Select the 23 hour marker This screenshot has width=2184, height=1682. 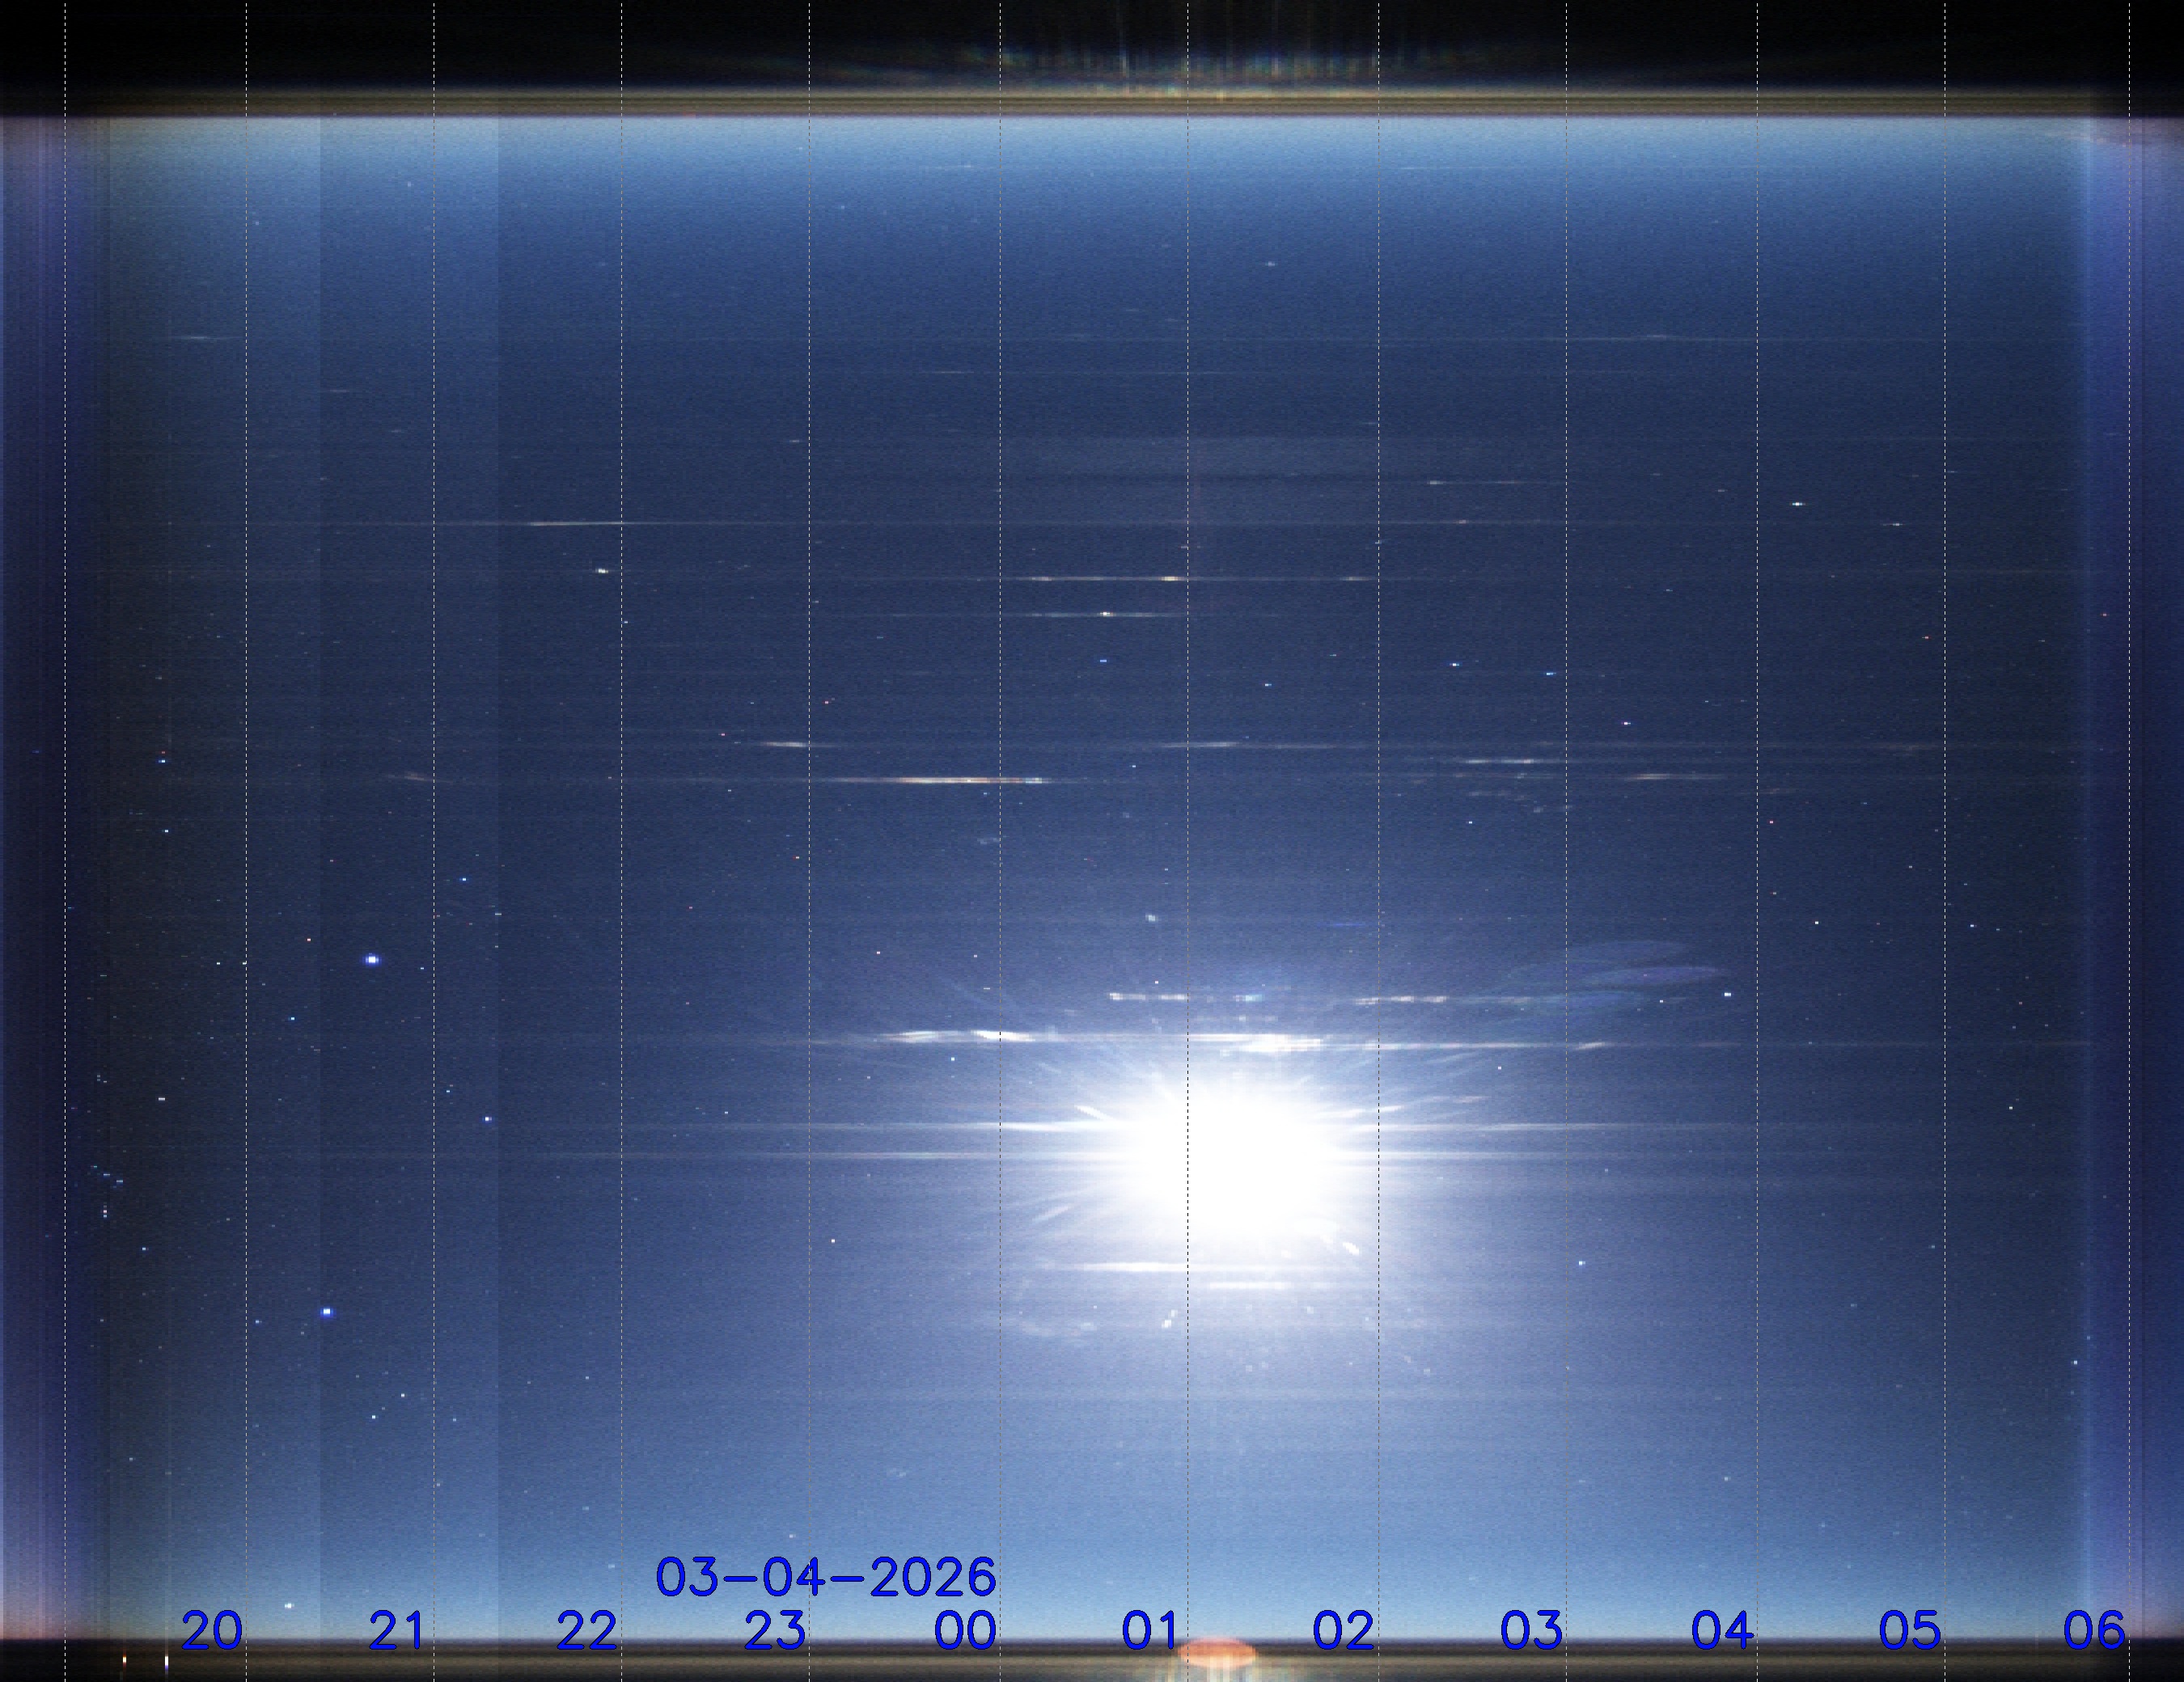(x=775, y=1631)
